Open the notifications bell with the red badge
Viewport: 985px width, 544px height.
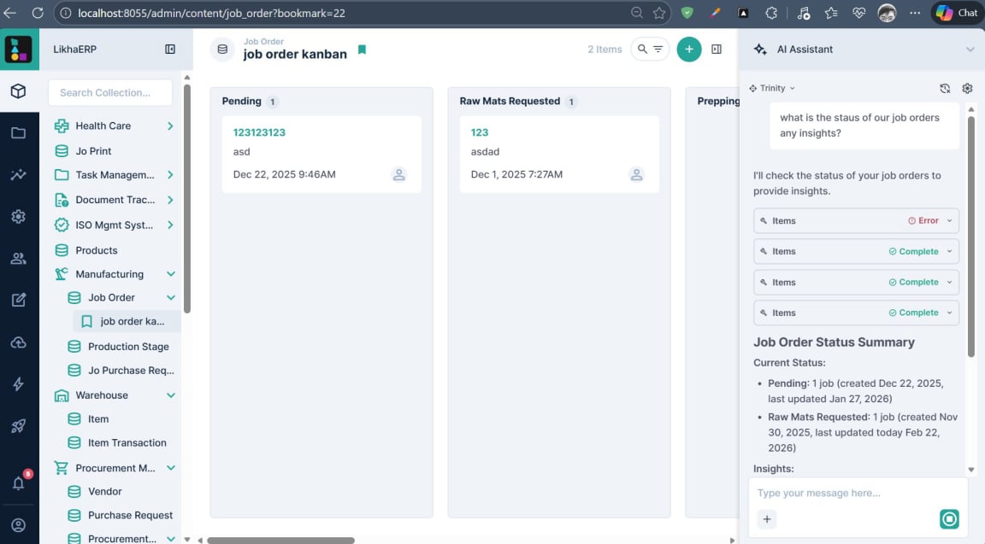coord(19,483)
